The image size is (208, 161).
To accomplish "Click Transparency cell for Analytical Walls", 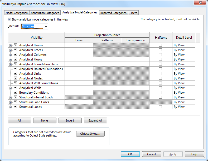I will click(x=135, y=88).
